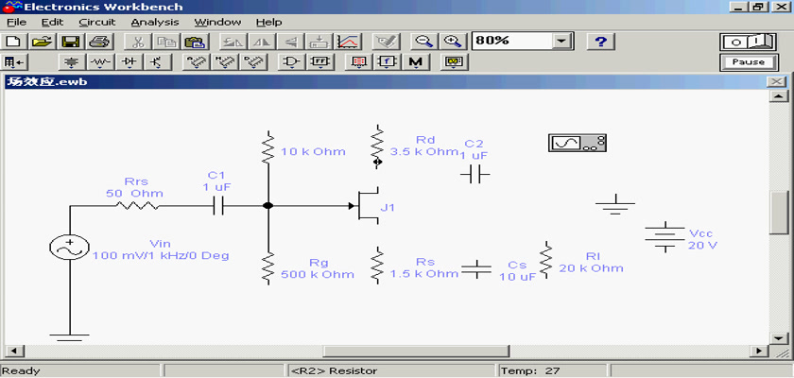794x378 pixels.
Task: Click the "500 k Ohm" Rg label
Action: 318,275
